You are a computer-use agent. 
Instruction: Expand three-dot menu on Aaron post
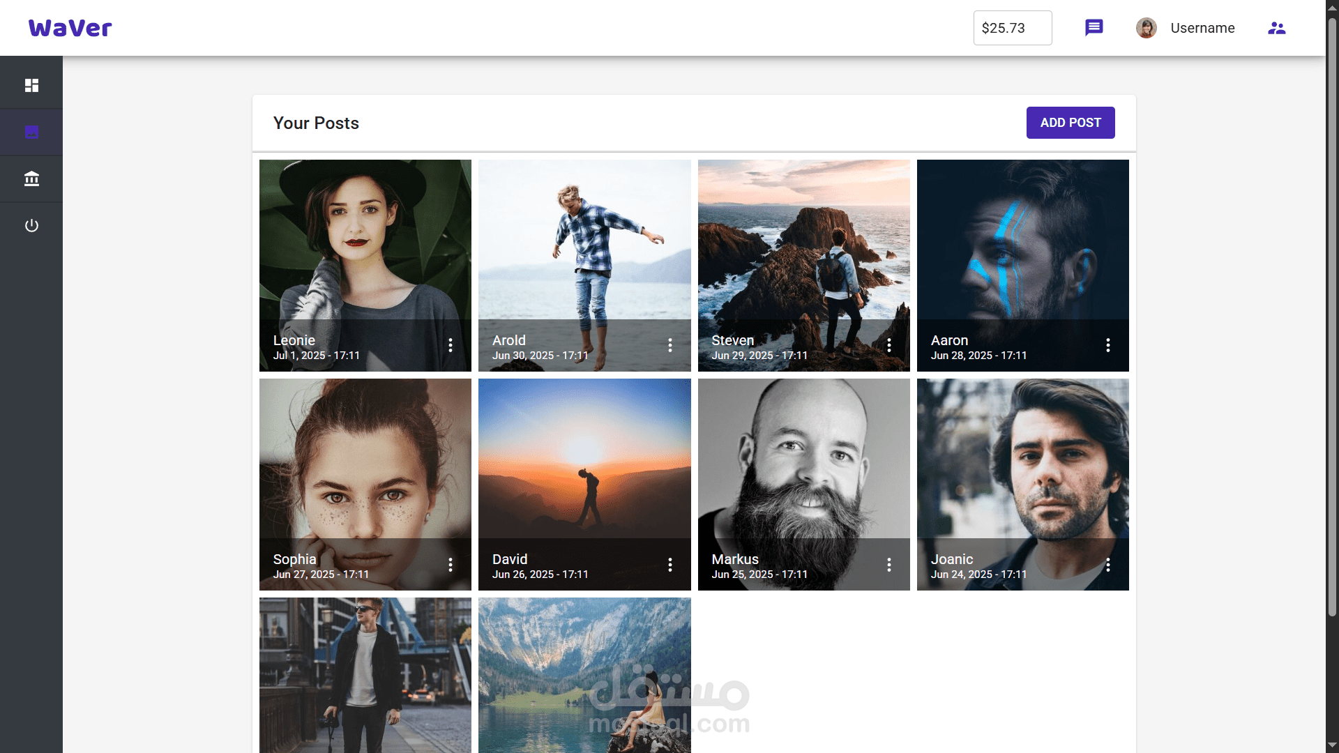point(1107,345)
